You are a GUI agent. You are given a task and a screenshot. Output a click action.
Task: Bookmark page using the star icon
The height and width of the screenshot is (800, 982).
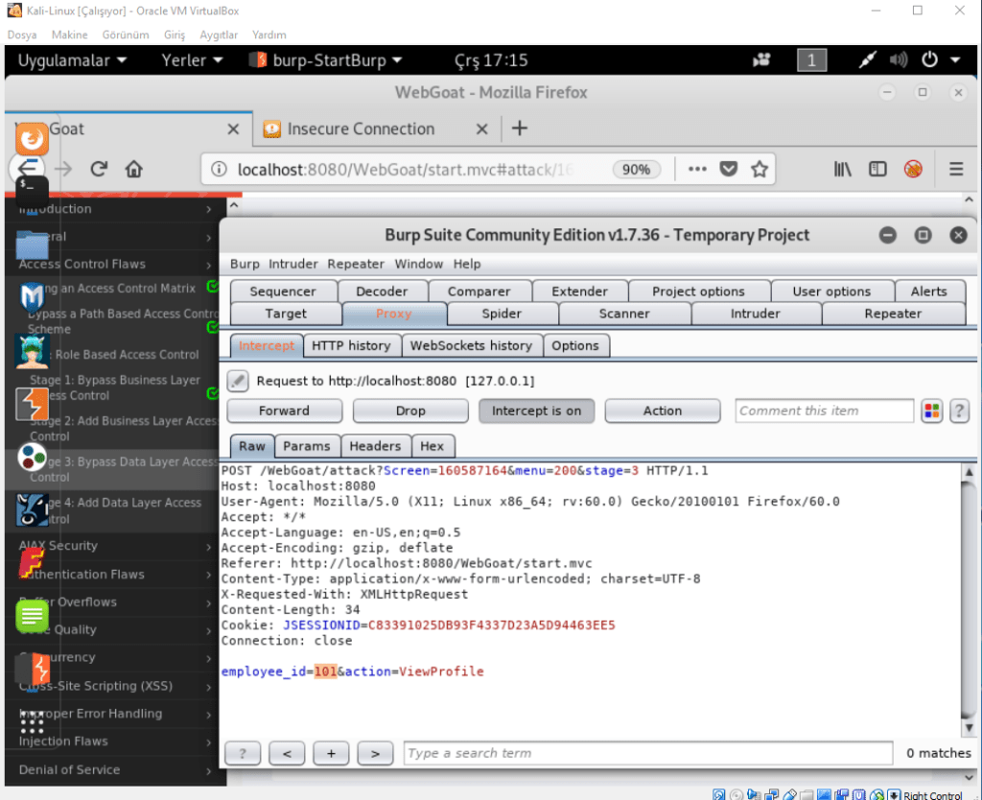click(x=760, y=169)
